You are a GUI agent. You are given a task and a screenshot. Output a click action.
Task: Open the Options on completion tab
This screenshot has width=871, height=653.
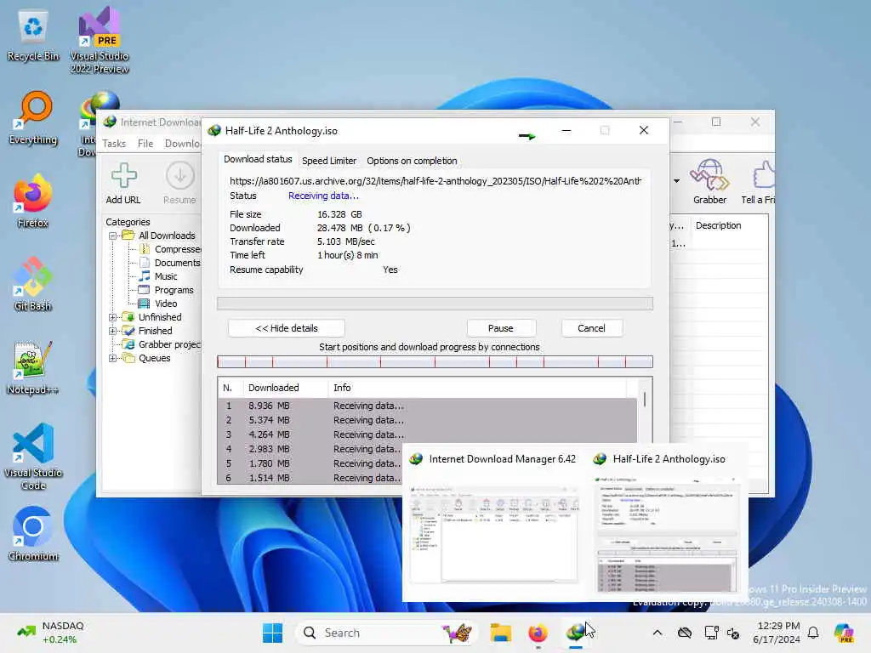(412, 161)
